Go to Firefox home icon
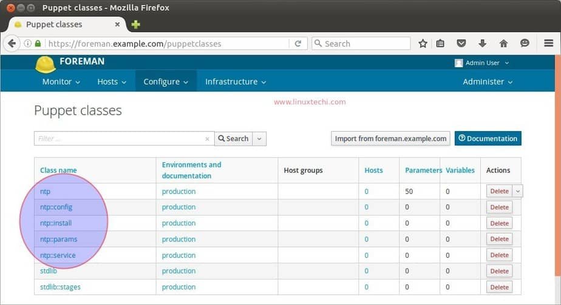Image resolution: width=561 pixels, height=305 pixels. pyautogui.click(x=503, y=44)
